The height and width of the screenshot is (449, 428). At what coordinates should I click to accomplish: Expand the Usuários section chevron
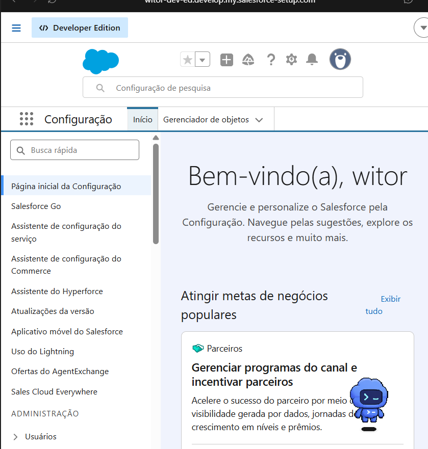click(x=16, y=437)
